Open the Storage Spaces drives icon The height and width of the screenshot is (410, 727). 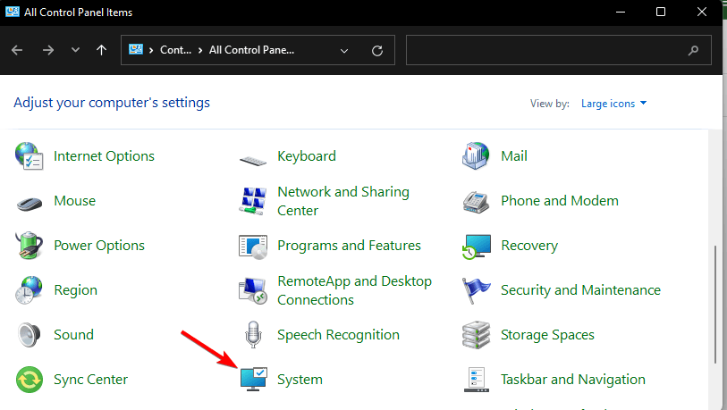point(477,334)
